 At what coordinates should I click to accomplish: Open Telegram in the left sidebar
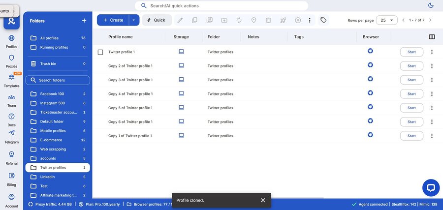(x=12, y=137)
